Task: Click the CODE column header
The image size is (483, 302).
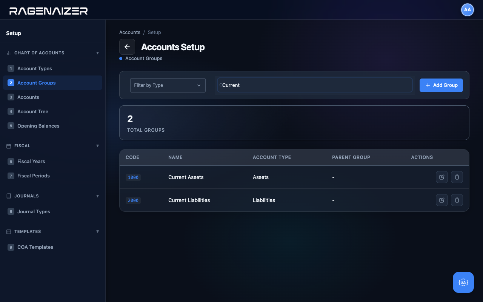Action: pyautogui.click(x=132, y=157)
